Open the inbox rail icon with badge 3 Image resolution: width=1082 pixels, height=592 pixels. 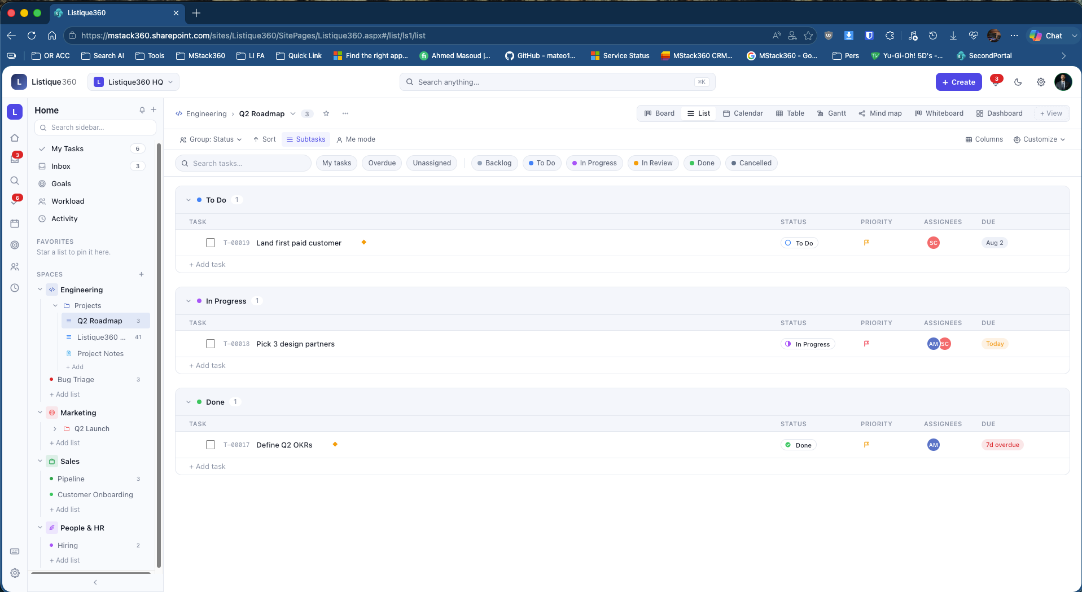[15, 159]
